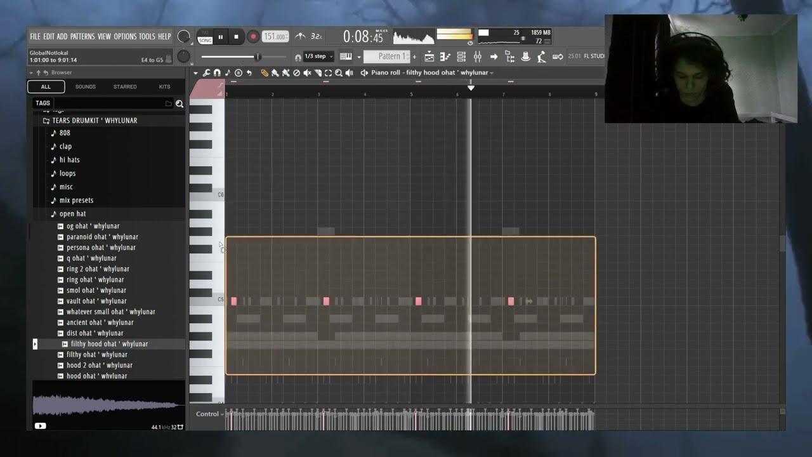
Task: Open the mixer faders icon
Action: point(478,57)
